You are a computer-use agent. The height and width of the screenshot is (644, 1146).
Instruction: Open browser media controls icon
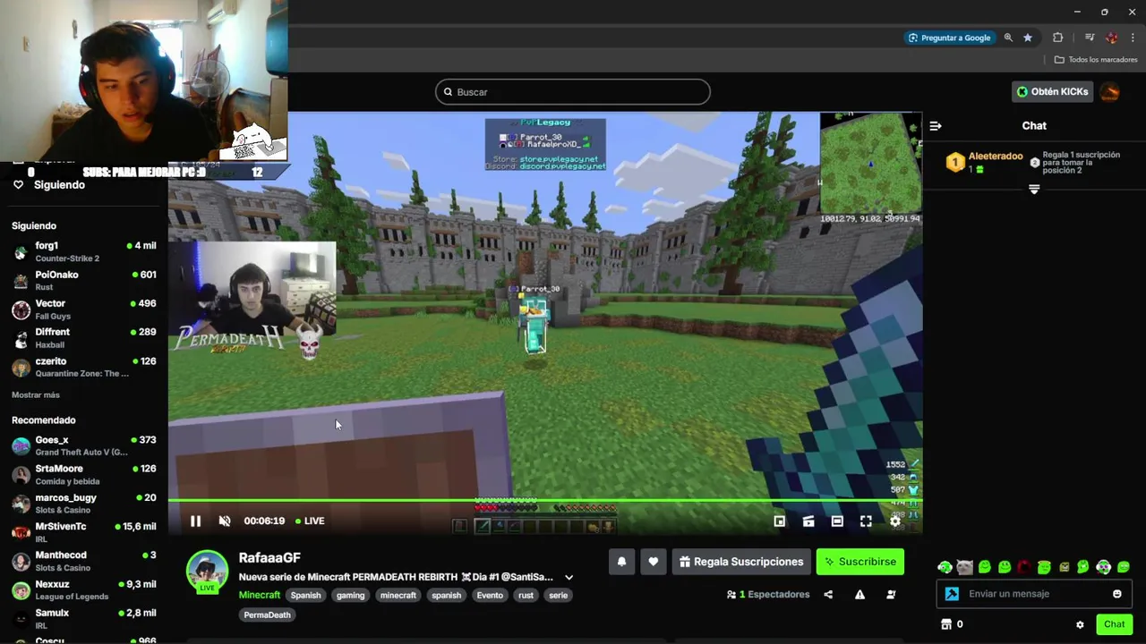coord(1090,38)
